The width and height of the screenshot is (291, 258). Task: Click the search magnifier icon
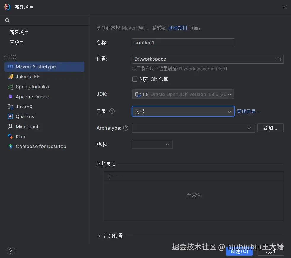[x=7, y=20]
